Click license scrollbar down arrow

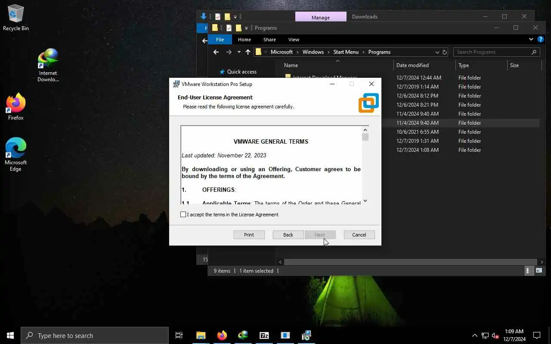click(x=365, y=200)
